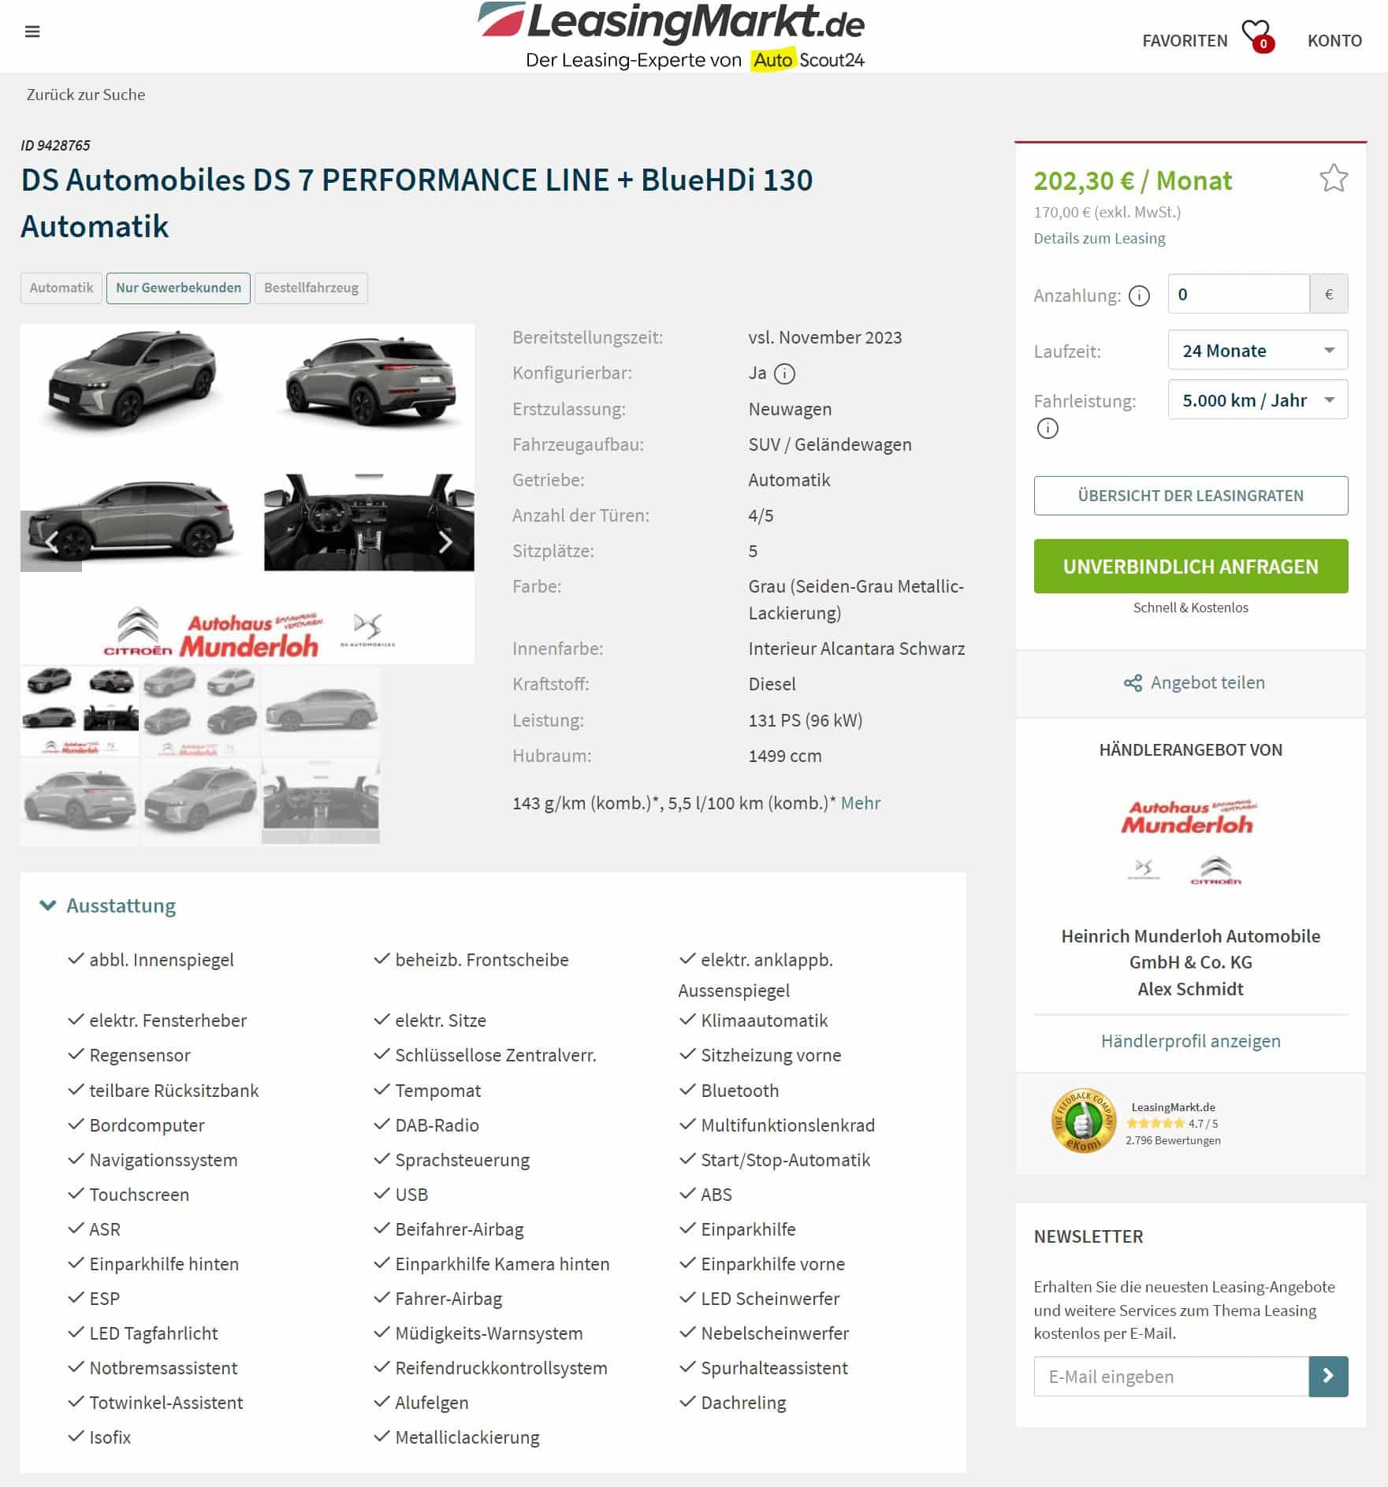The image size is (1388, 1487).
Task: Submit newsletter with arrow button
Action: coord(1328,1376)
